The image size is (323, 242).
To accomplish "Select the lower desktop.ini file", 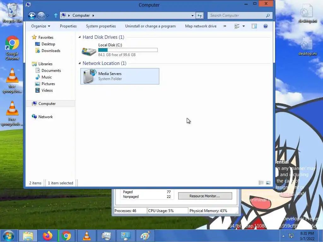I will point(308,46).
